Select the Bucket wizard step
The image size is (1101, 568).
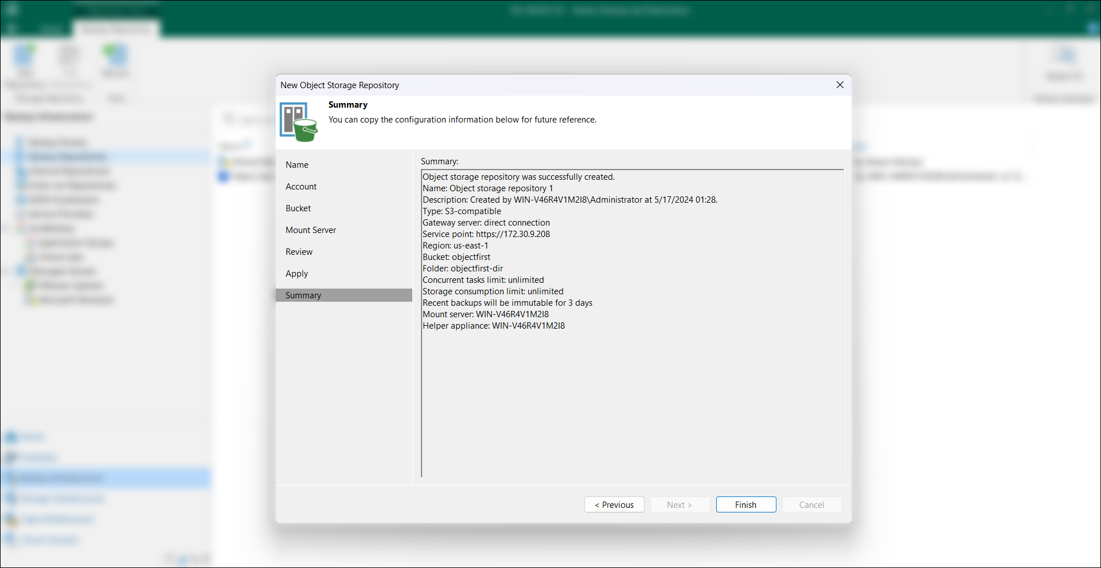coord(298,208)
